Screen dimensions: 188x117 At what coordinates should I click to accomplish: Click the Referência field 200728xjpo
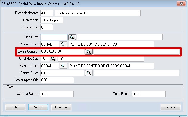pos(52,20)
